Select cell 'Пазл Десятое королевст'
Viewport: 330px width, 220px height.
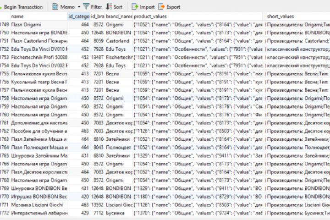(x=38, y=172)
